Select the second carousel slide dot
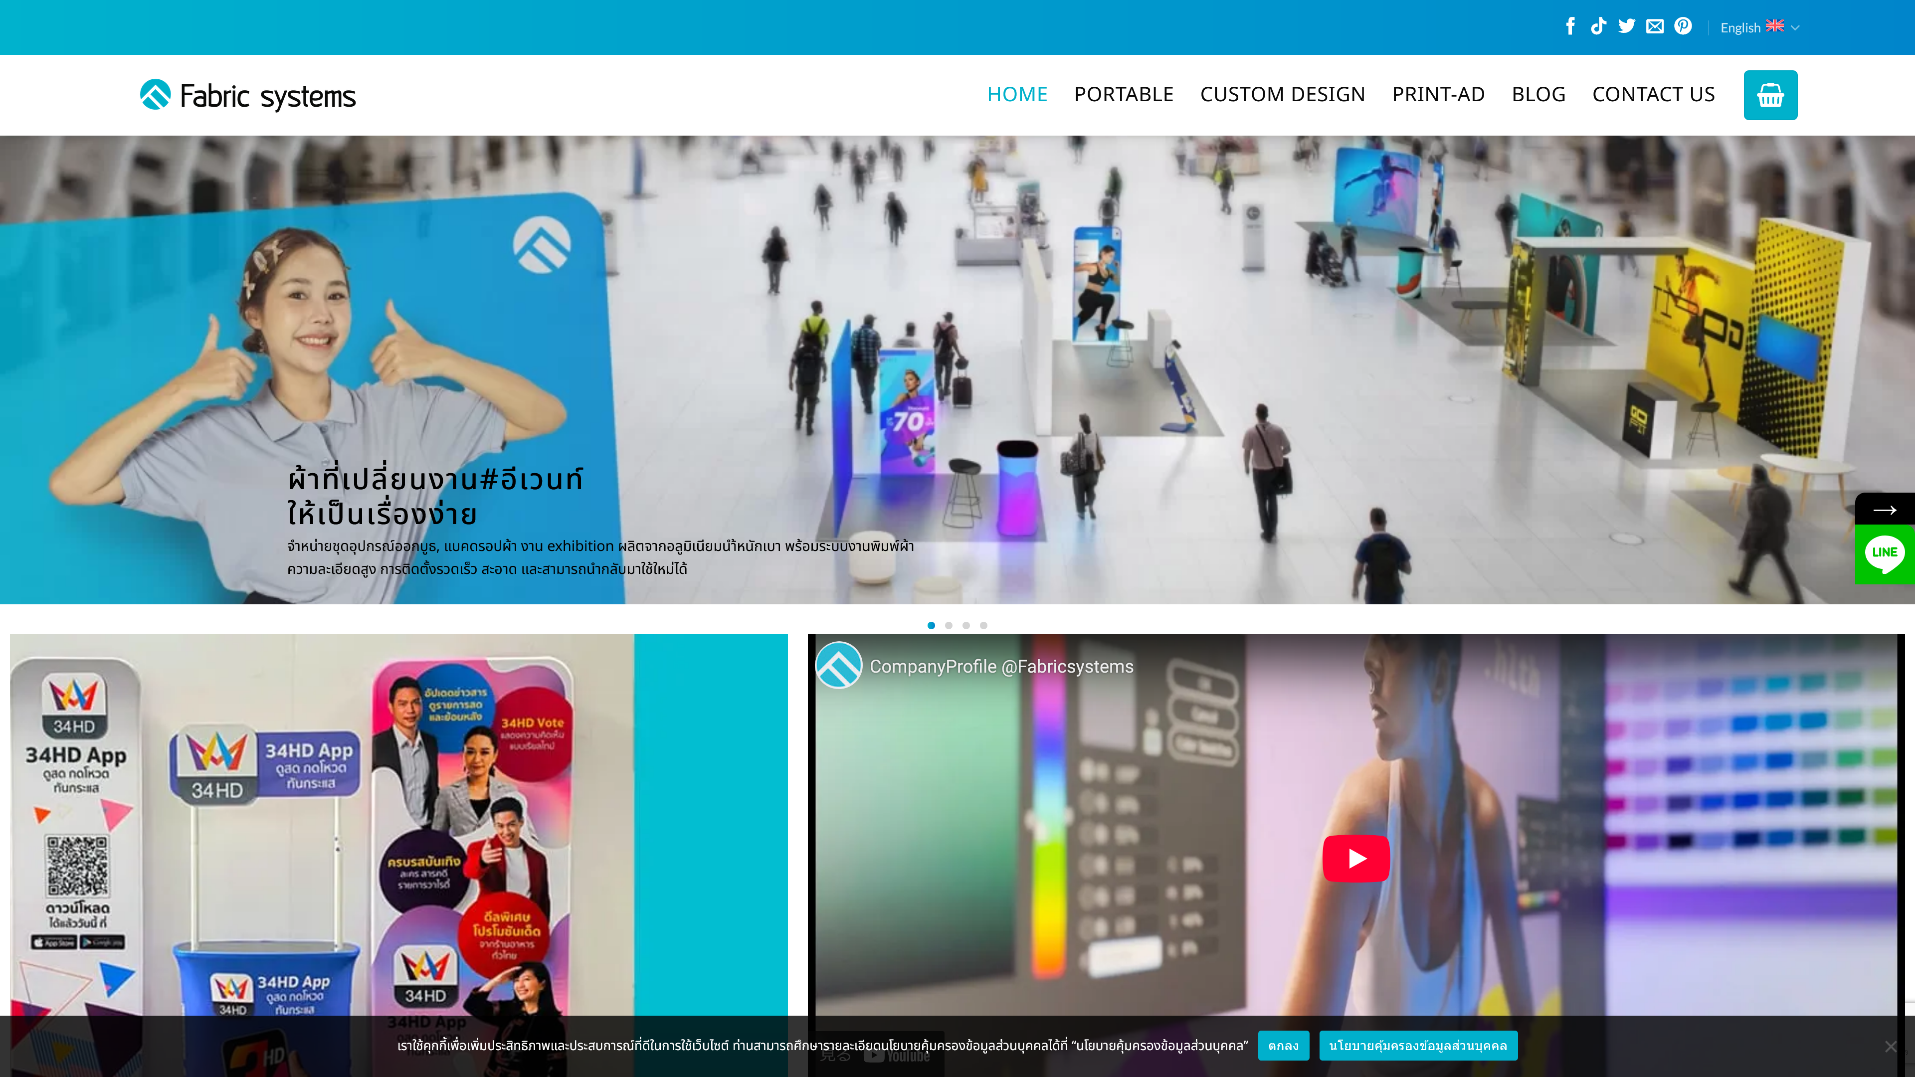1915x1077 pixels. pos(949,625)
